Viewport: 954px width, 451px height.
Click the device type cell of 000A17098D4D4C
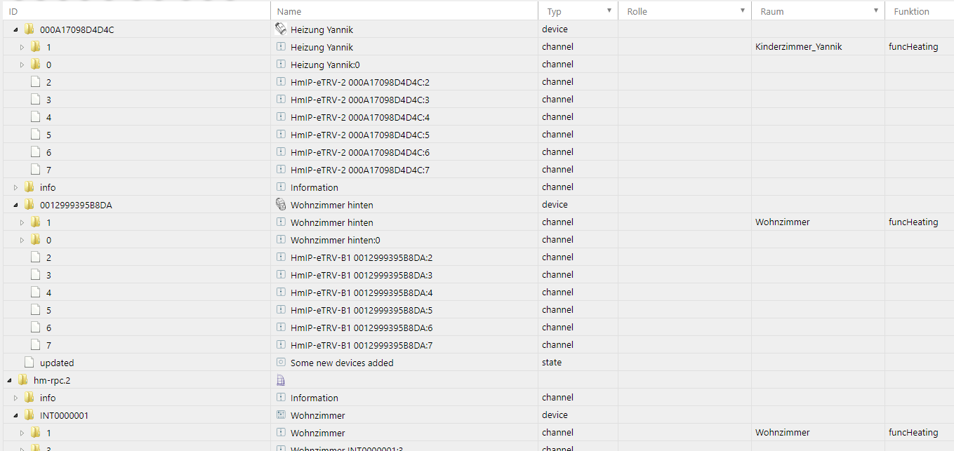coord(578,29)
